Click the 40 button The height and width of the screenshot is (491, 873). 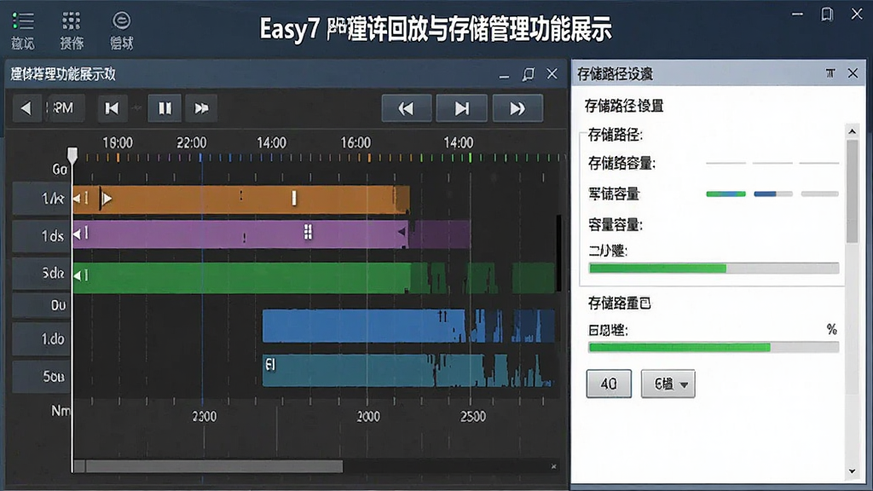coord(609,384)
